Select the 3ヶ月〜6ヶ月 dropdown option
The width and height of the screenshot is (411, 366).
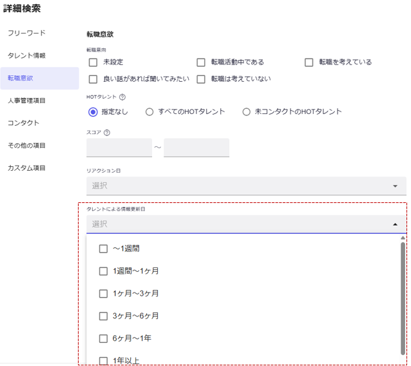pyautogui.click(x=104, y=316)
